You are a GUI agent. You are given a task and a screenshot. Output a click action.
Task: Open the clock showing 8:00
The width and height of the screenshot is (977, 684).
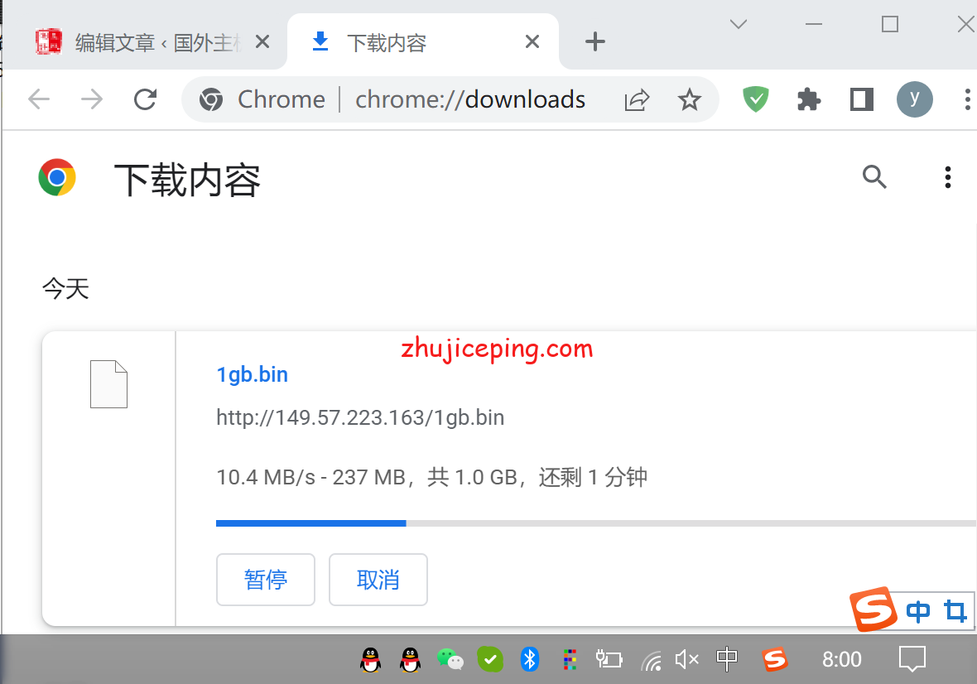841,659
